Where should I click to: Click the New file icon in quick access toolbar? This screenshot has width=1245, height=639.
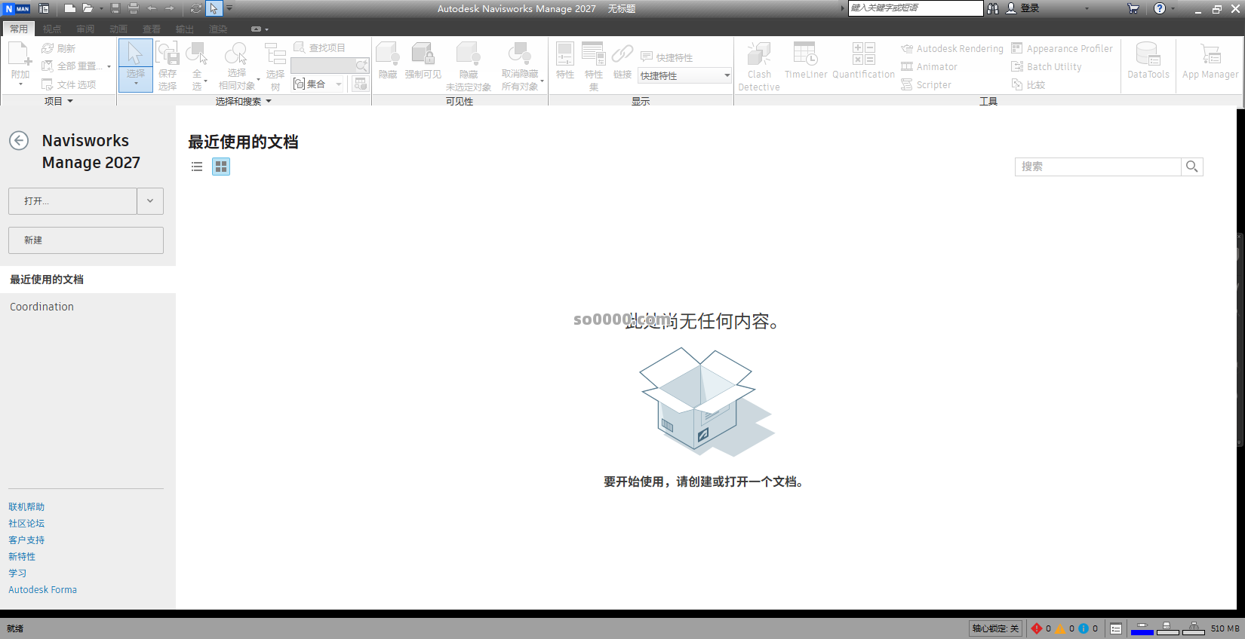[x=69, y=8]
